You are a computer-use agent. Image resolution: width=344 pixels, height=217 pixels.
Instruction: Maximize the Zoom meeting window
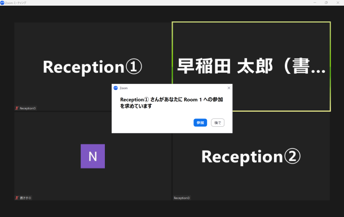pyautogui.click(x=326, y=3)
